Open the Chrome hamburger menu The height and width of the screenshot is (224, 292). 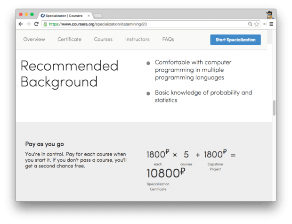[x=271, y=24]
